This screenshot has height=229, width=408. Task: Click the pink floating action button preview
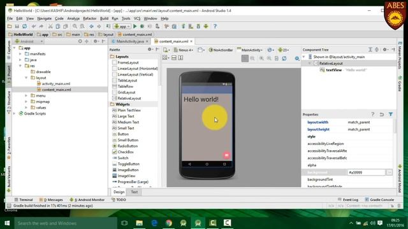(x=226, y=155)
